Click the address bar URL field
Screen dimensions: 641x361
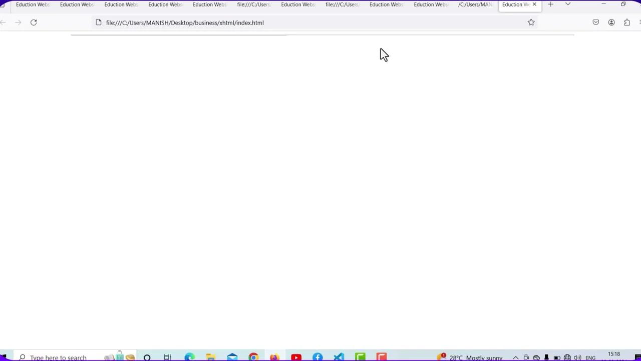click(300, 23)
